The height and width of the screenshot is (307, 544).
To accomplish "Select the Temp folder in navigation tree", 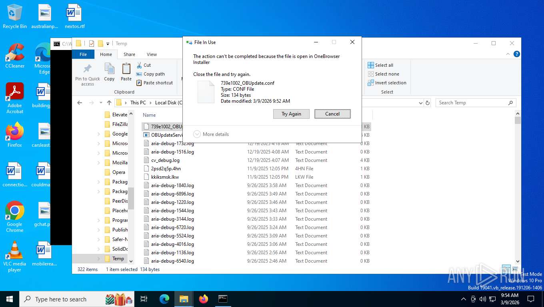I will click(x=118, y=259).
